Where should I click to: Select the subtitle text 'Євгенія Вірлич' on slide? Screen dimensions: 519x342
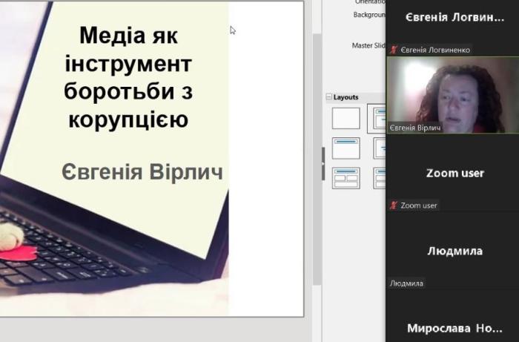click(x=142, y=172)
